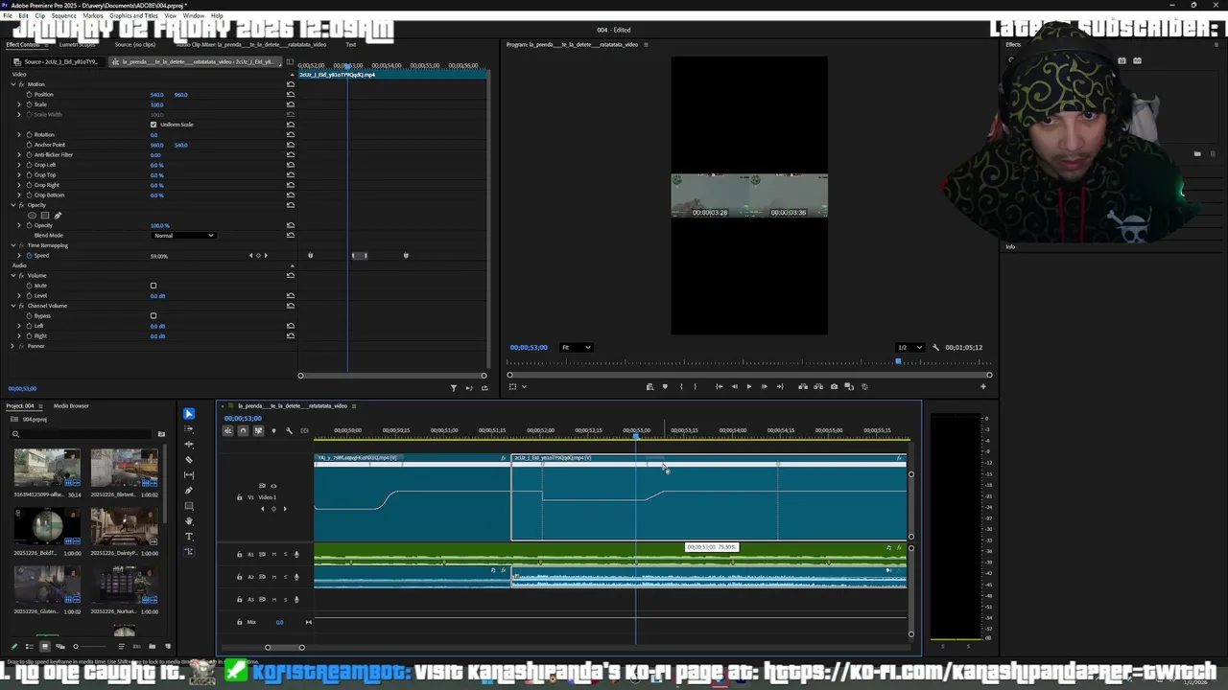Open the Blend Mode dropdown
Screen dimensions: 1228x690
click(x=184, y=236)
